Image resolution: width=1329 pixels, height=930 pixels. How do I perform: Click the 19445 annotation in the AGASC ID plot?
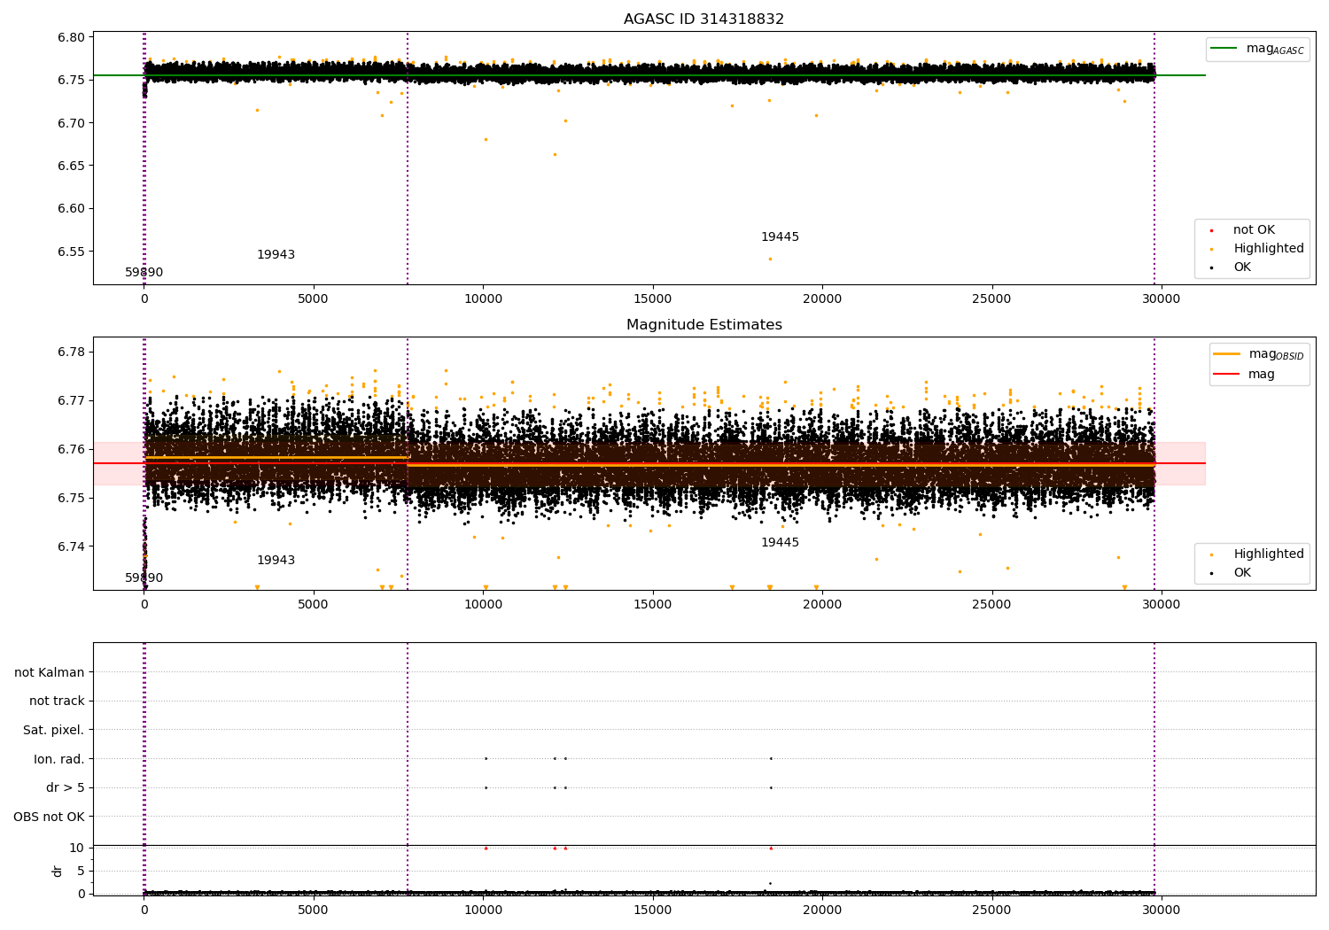[x=780, y=237]
